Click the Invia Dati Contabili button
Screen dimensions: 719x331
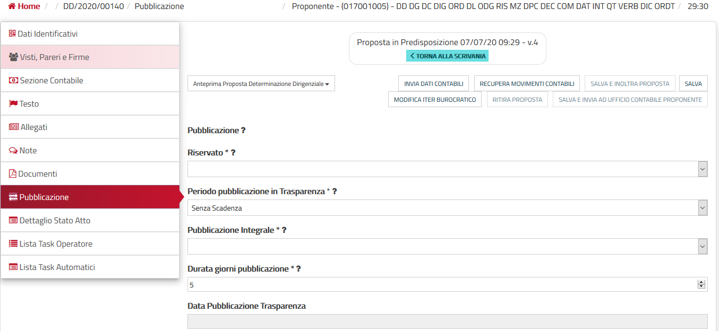433,84
